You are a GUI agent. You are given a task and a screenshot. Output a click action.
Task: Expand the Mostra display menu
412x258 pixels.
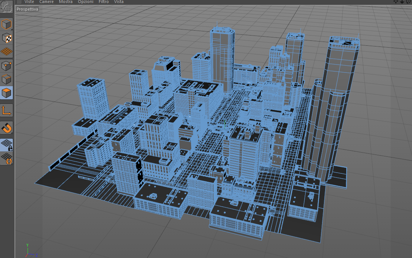(66, 2)
